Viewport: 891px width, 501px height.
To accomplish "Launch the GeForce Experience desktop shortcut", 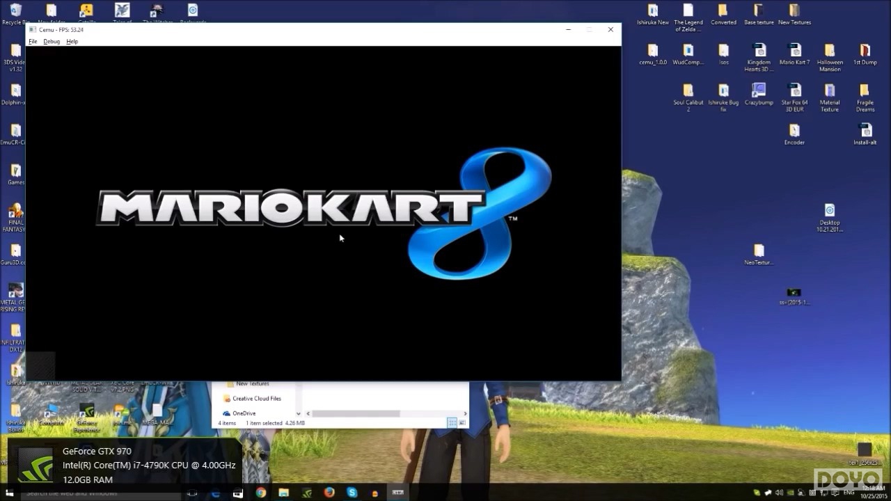I will click(86, 419).
